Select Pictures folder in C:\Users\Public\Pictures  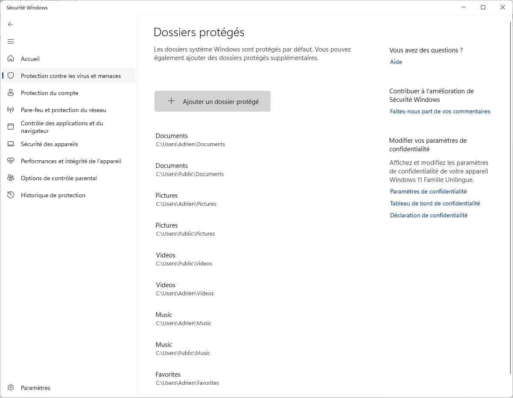pos(185,229)
